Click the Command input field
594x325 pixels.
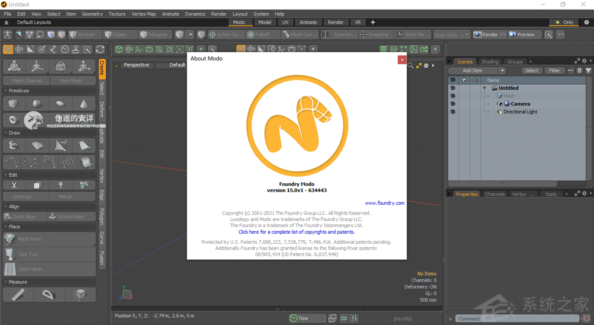[x=517, y=318]
